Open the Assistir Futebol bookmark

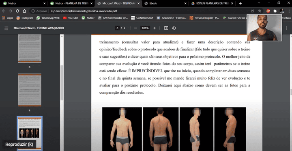tap(235, 18)
